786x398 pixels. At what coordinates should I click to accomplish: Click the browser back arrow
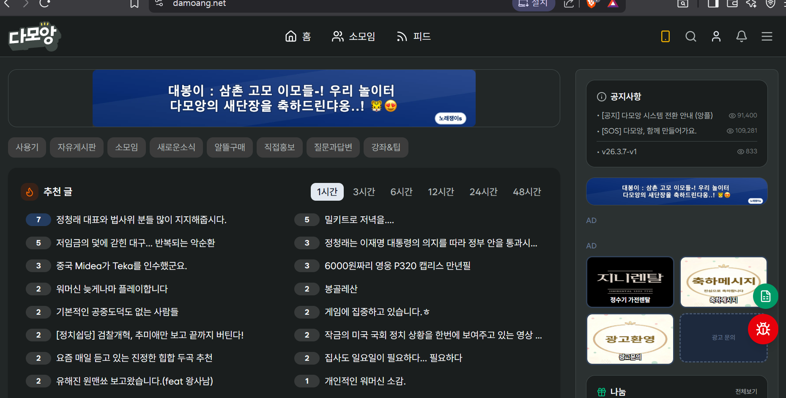click(7, 4)
